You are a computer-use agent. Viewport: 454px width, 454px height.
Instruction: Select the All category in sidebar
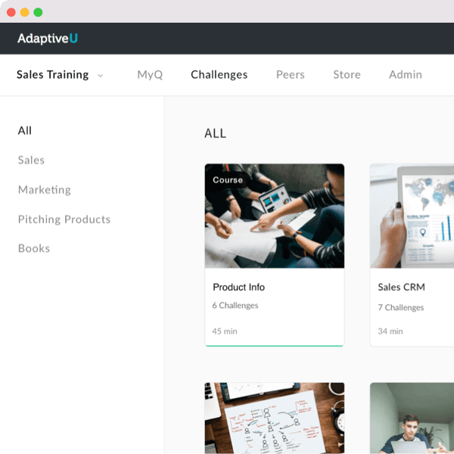click(25, 131)
